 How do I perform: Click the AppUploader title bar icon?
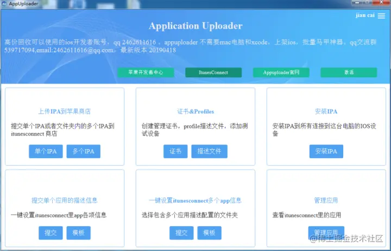point(4,3)
